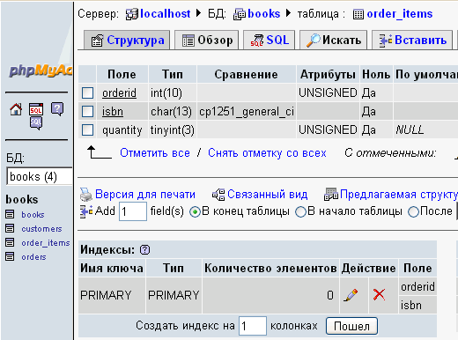Edit the PRIMARY index with pencil icon

click(x=351, y=295)
